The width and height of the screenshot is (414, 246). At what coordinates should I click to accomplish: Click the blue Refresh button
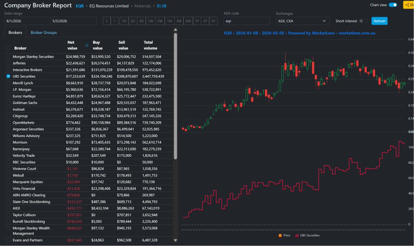coord(379,21)
